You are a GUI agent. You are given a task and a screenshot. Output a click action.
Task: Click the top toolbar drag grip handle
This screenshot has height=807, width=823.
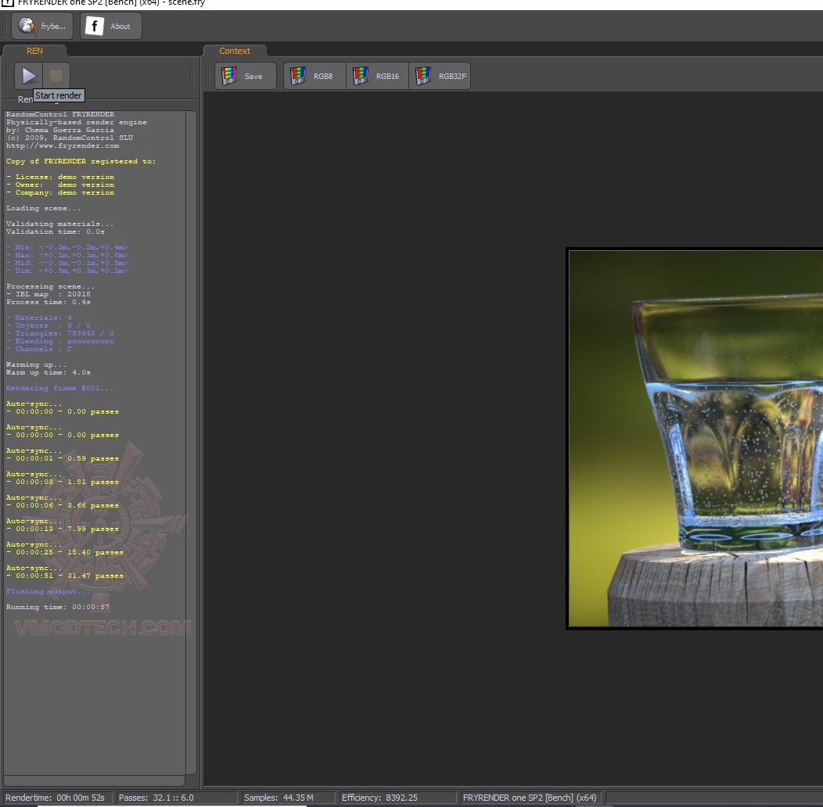[x=5, y=27]
